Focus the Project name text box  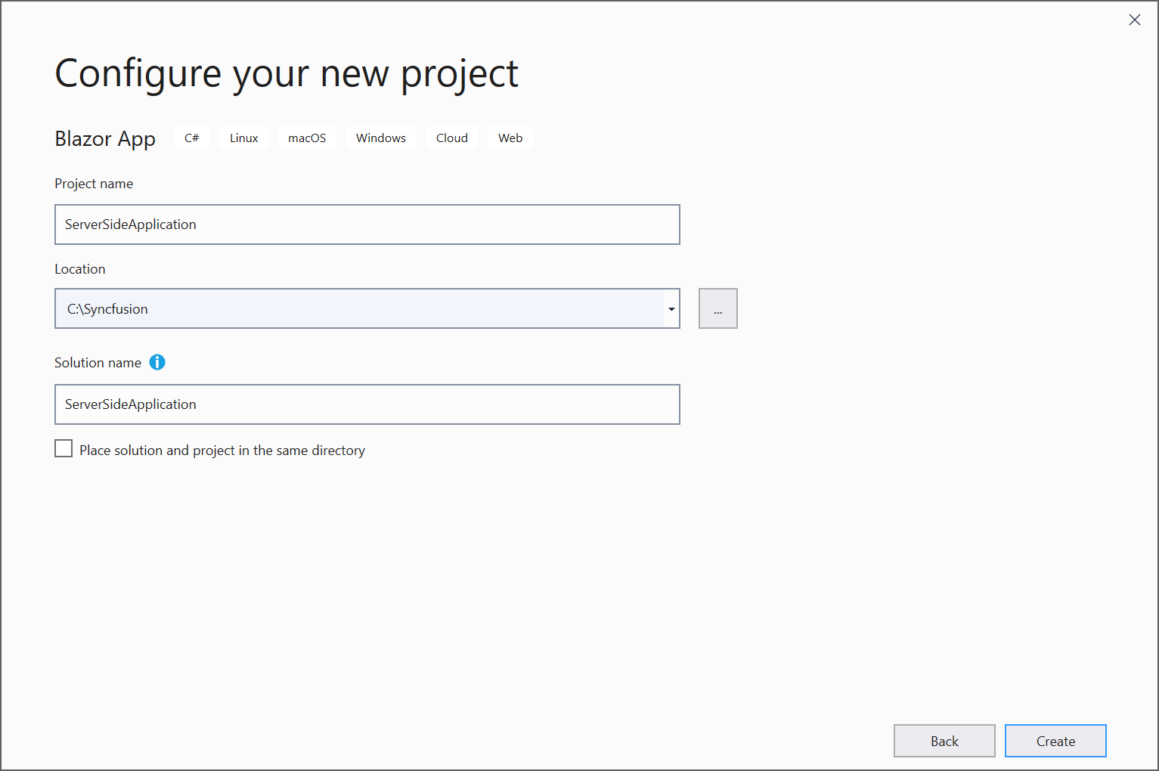pyautogui.click(x=367, y=224)
